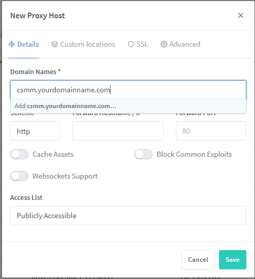Save the new proxy host

[x=233, y=260]
